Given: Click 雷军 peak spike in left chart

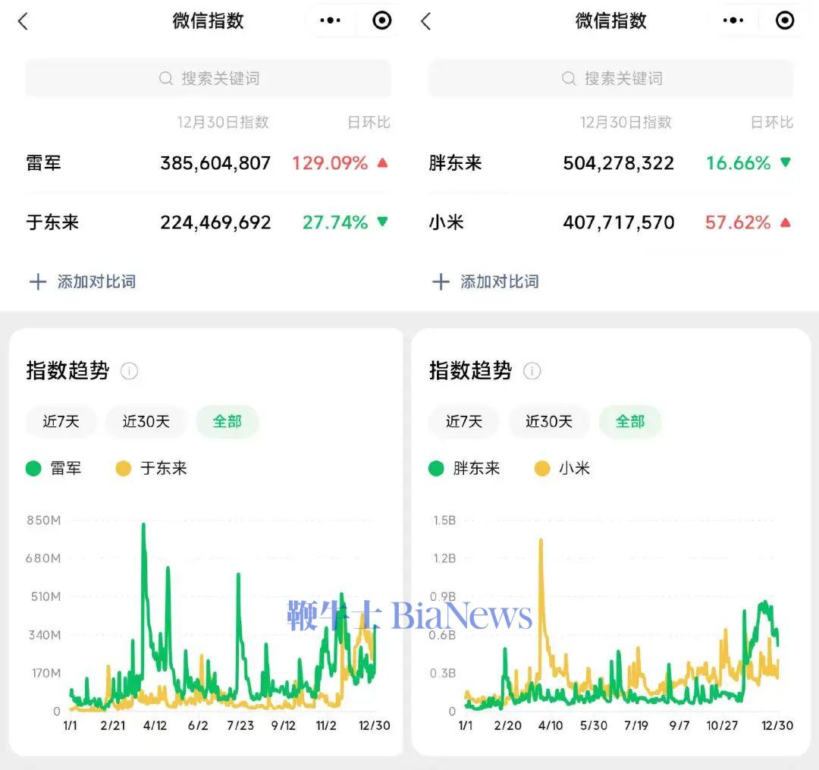Looking at the screenshot, I should click(x=143, y=525).
